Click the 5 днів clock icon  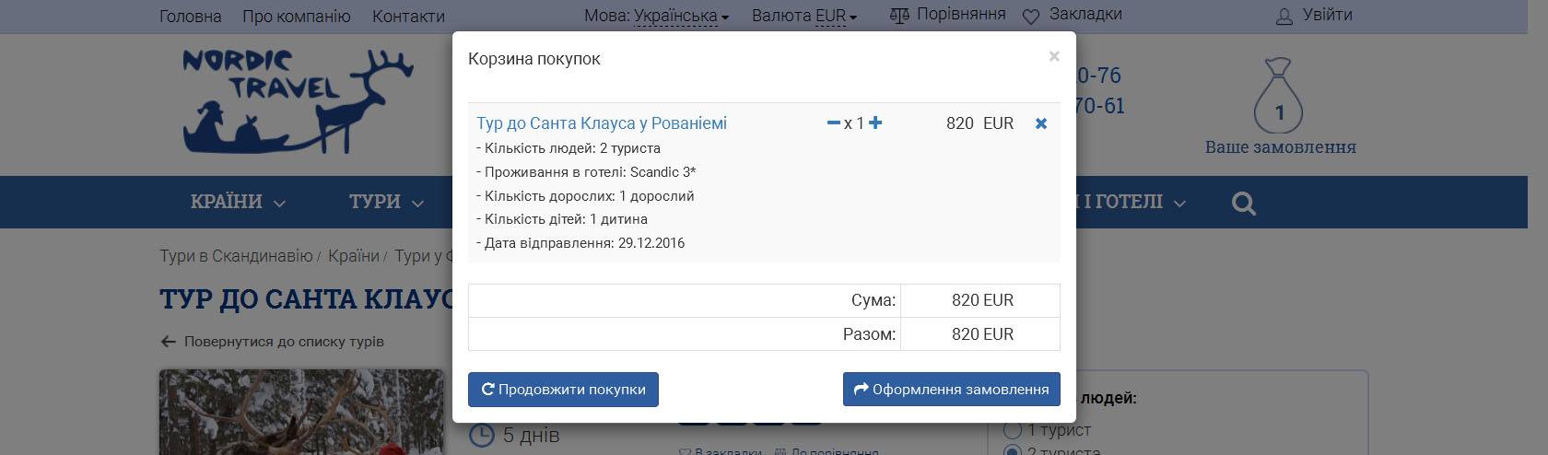coord(482,435)
